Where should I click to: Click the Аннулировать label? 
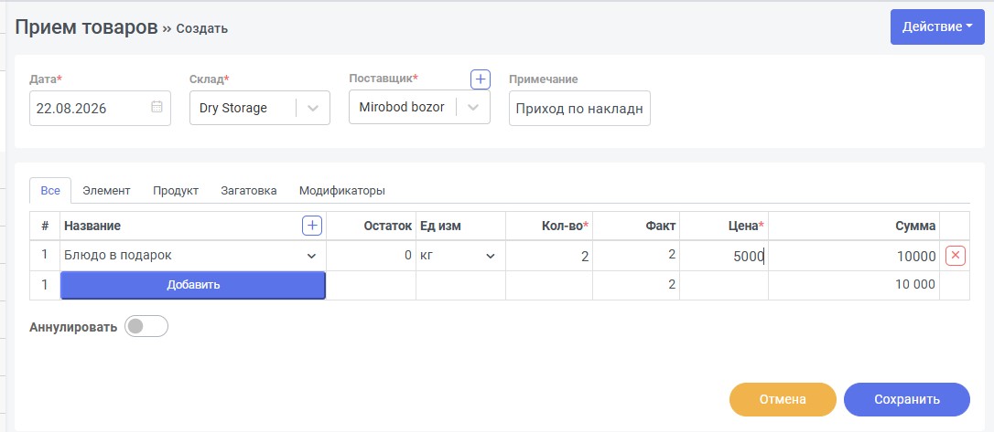point(73,327)
